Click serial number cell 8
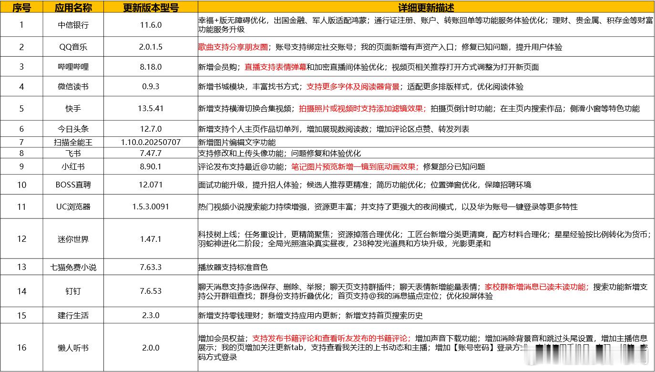The width and height of the screenshot is (655, 372). click(x=21, y=153)
